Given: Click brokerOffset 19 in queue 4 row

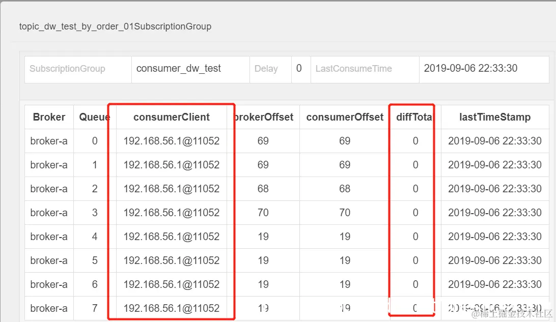Looking at the screenshot, I should click(263, 237).
